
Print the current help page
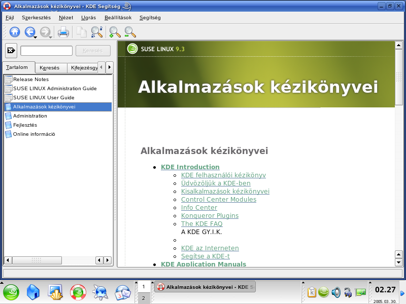[x=63, y=32]
